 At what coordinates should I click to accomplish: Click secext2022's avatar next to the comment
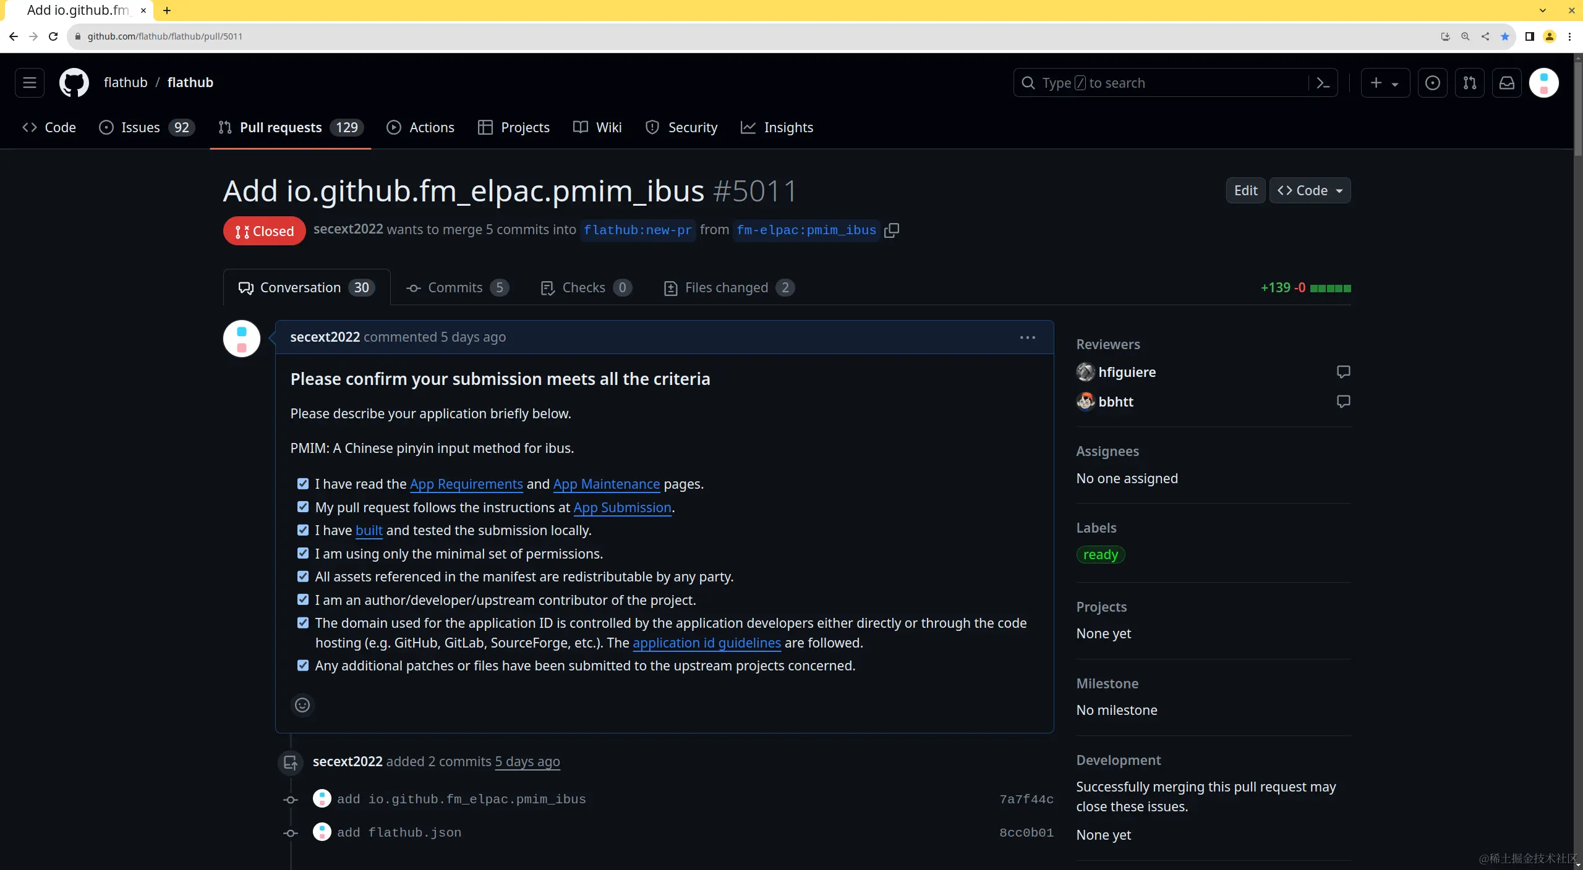(x=242, y=339)
